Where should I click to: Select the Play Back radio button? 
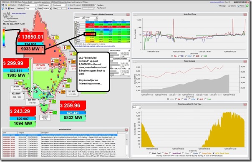point(95,5)
